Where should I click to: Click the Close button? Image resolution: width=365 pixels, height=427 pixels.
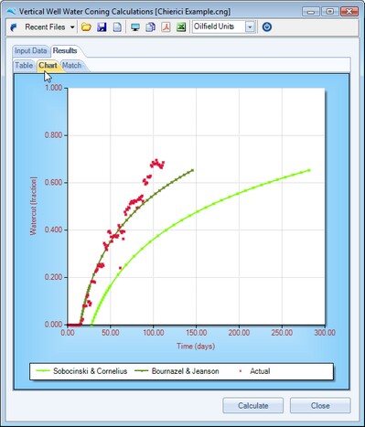pyautogui.click(x=320, y=406)
